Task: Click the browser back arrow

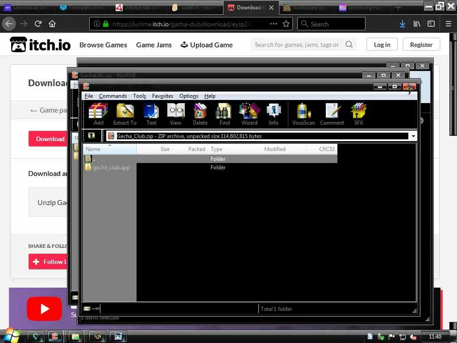Action: (9, 24)
